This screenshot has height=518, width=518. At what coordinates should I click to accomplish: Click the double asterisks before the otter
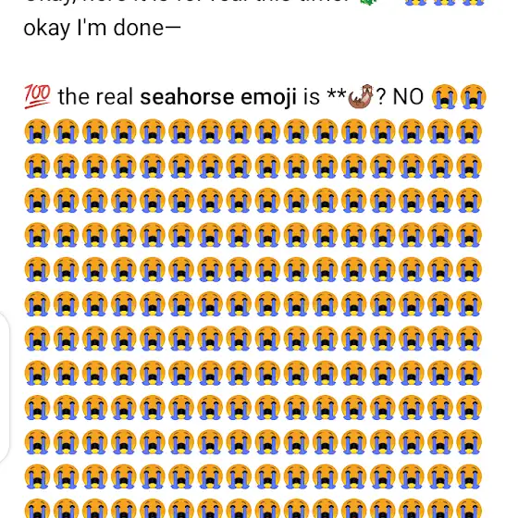pyautogui.click(x=337, y=93)
